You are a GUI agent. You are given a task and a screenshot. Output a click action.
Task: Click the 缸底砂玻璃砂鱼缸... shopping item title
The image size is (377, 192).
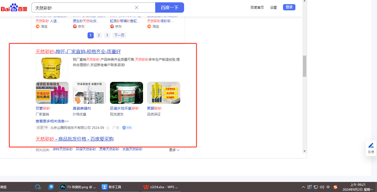(x=125, y=21)
